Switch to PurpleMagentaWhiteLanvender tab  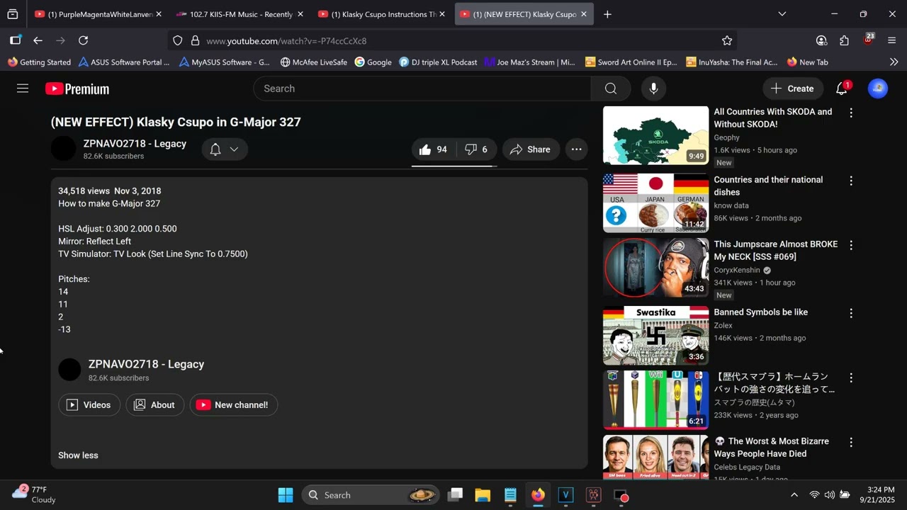pyautogui.click(x=98, y=14)
